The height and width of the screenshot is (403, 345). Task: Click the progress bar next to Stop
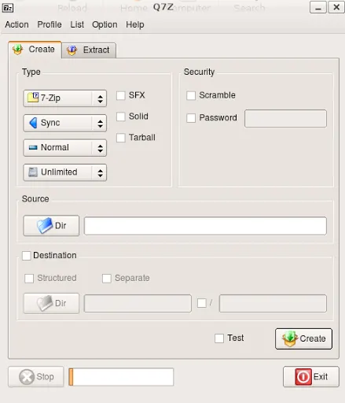click(121, 377)
